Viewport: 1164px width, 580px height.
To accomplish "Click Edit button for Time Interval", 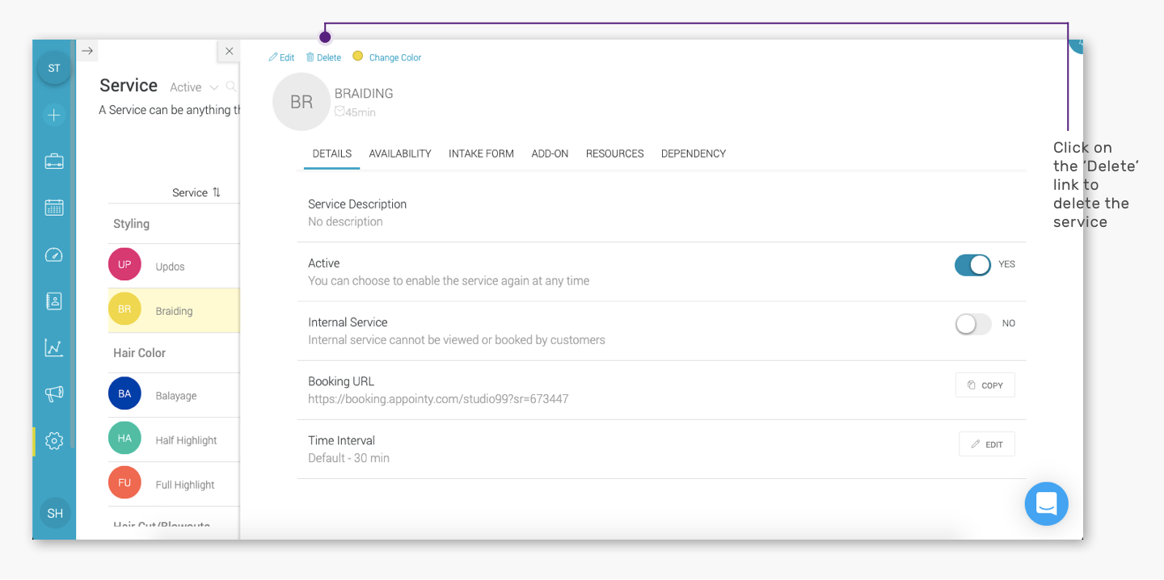I will point(987,444).
